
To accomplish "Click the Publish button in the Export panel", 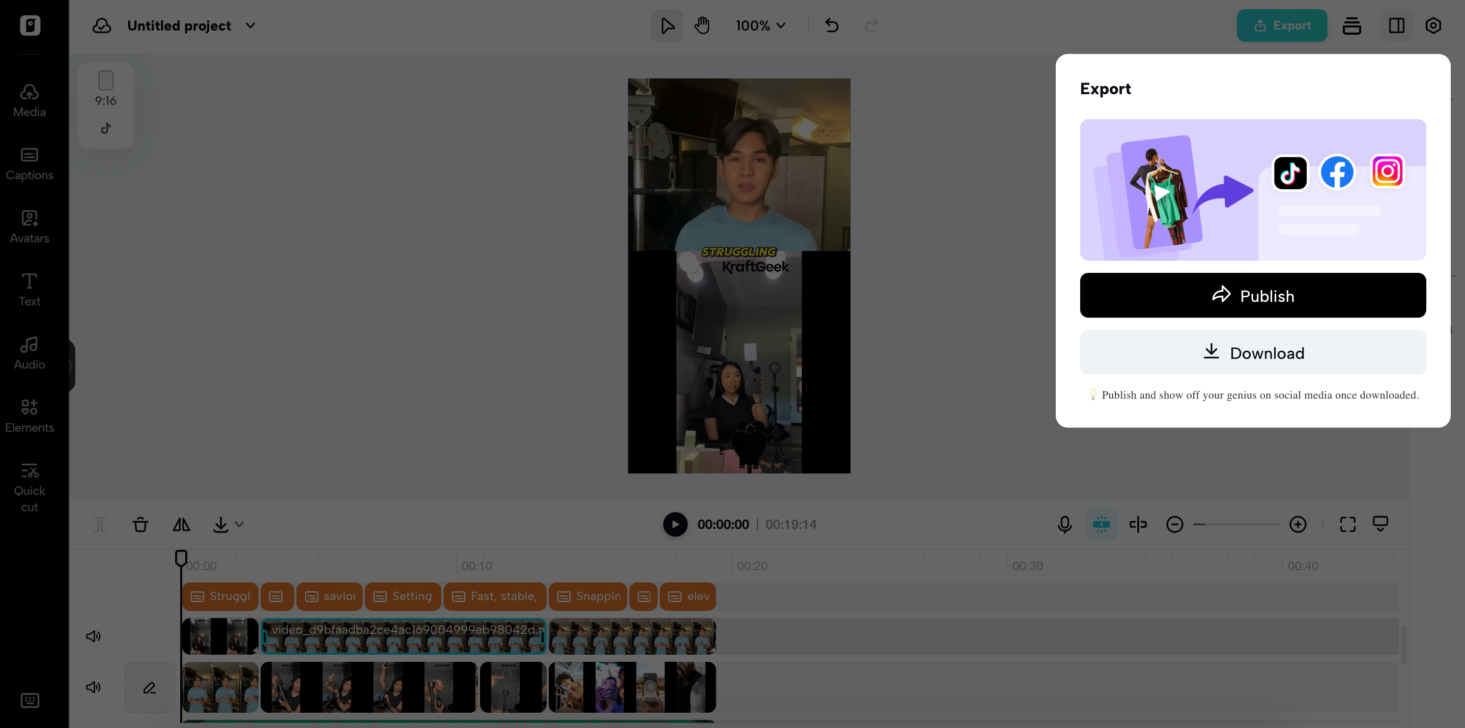I will tap(1253, 295).
